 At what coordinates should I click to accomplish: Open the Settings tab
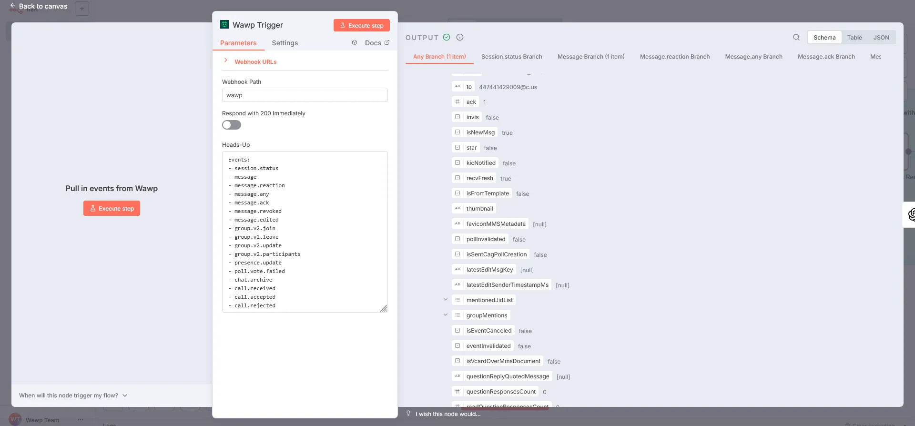[285, 43]
